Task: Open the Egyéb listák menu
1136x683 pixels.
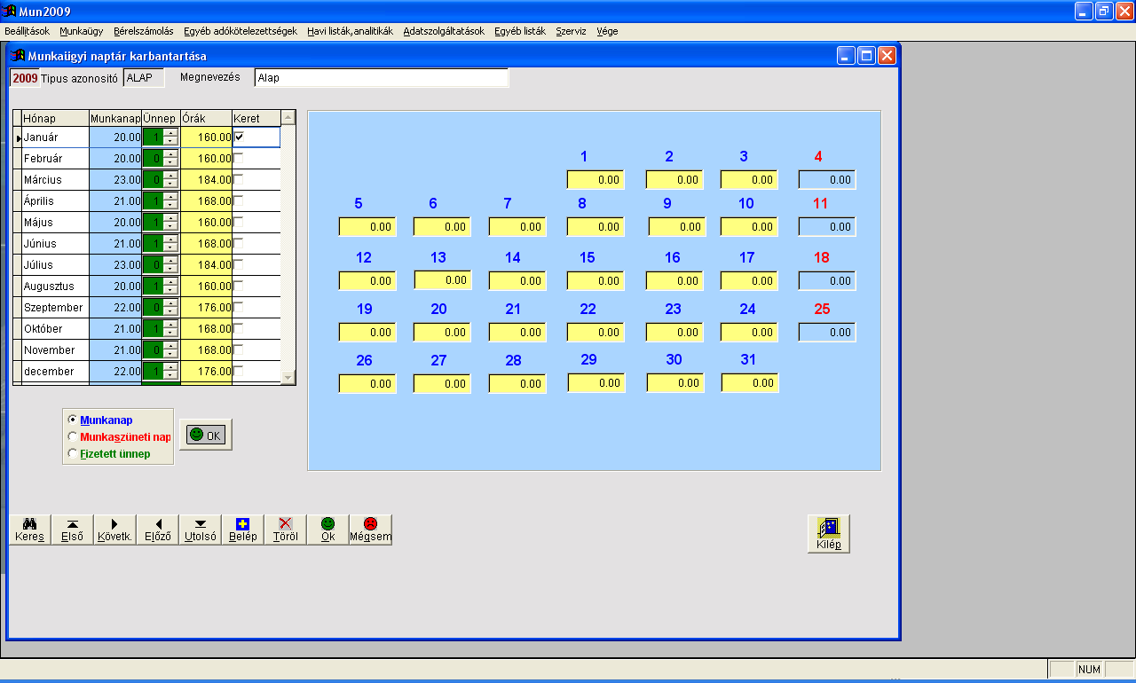Action: (520, 31)
